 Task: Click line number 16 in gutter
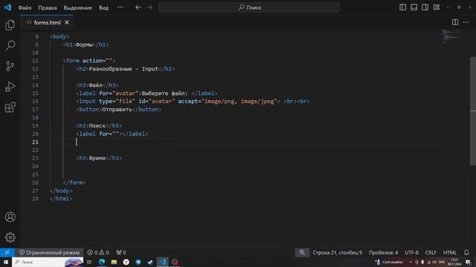click(x=35, y=102)
